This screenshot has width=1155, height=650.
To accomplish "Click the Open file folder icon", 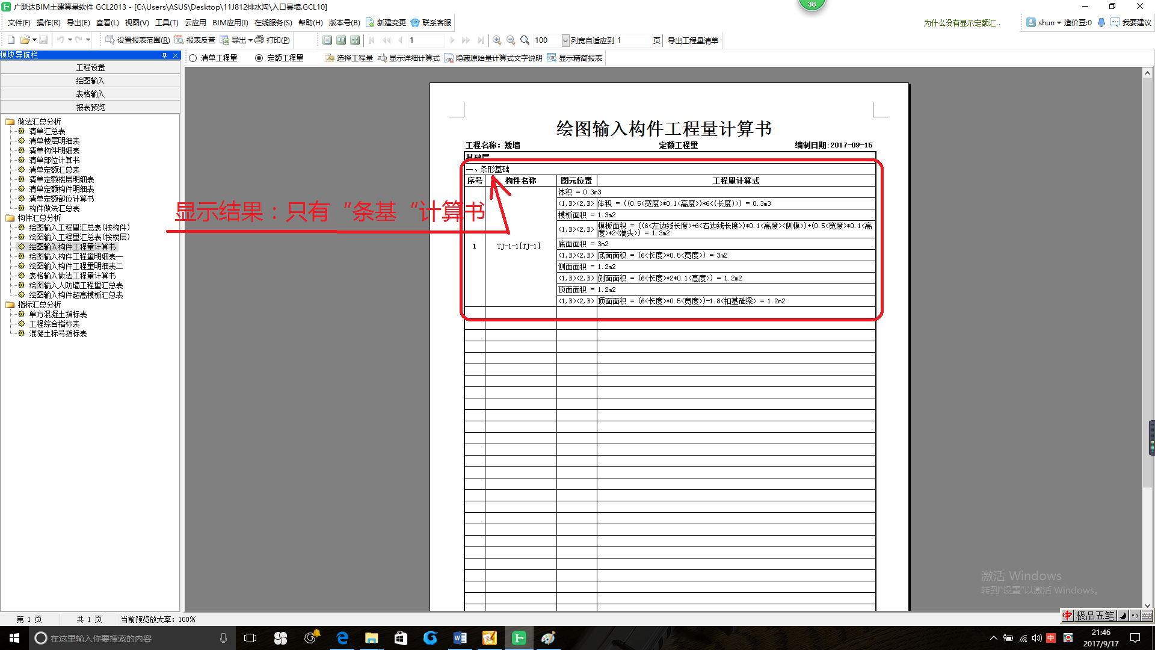I will [x=25, y=40].
